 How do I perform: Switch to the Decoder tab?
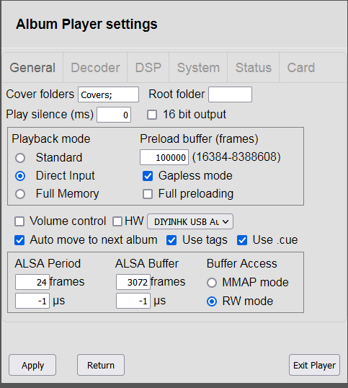(95, 68)
